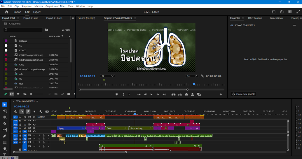Image resolution: width=302 pixels, height=159 pixels.
Task: Click the Add Marker icon in the program monitor
Action: click(x=116, y=95)
